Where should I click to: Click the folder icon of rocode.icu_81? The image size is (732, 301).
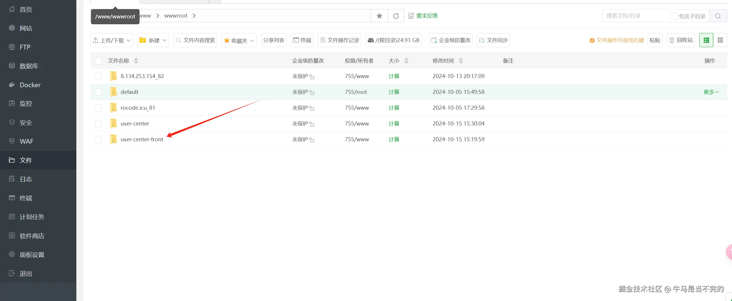click(x=113, y=108)
